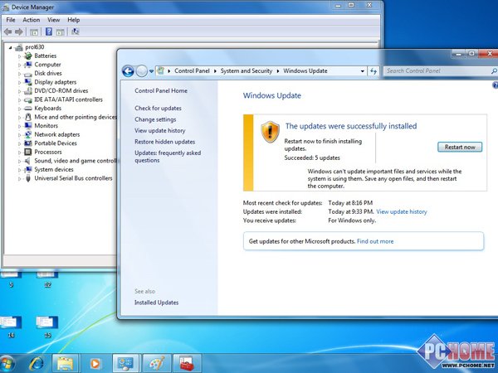
Task: Open Installed Updates link
Action: [156, 303]
